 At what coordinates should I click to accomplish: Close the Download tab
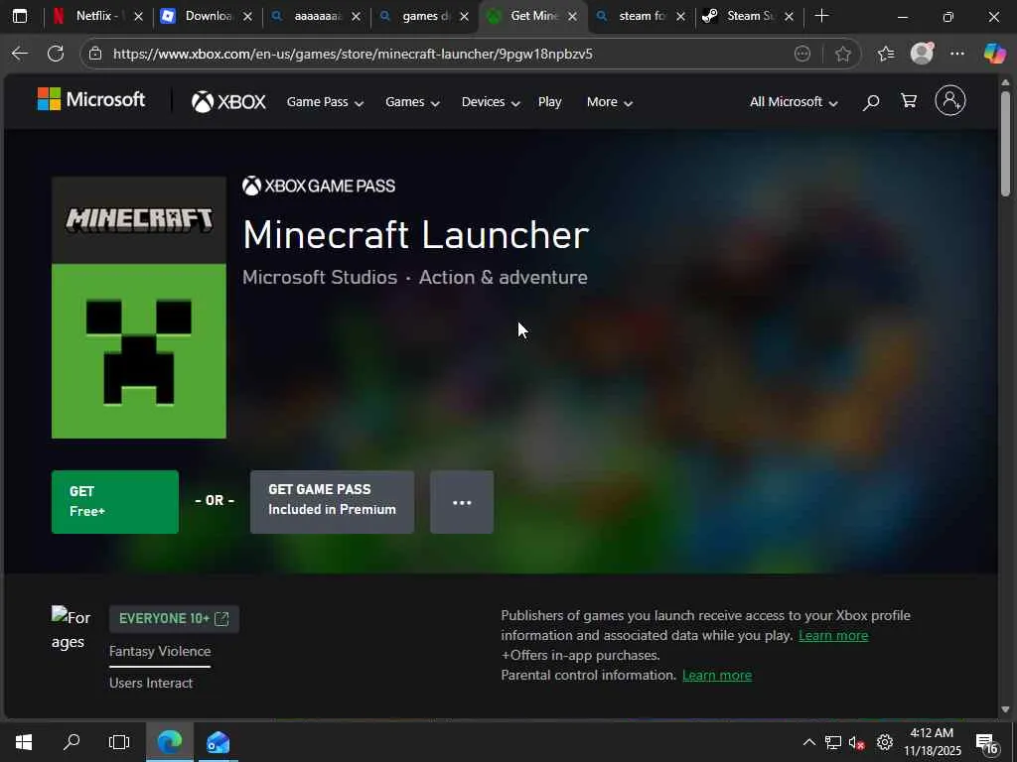click(247, 17)
